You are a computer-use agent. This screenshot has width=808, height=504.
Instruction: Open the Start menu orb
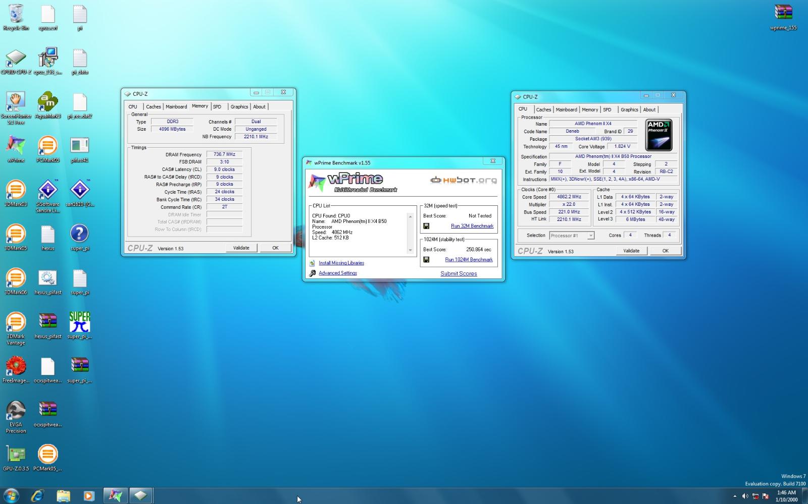11,495
